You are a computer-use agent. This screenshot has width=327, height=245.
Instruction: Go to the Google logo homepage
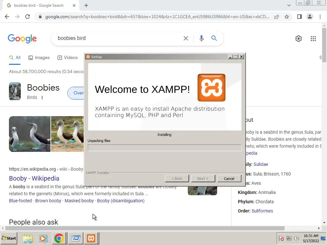(22, 39)
